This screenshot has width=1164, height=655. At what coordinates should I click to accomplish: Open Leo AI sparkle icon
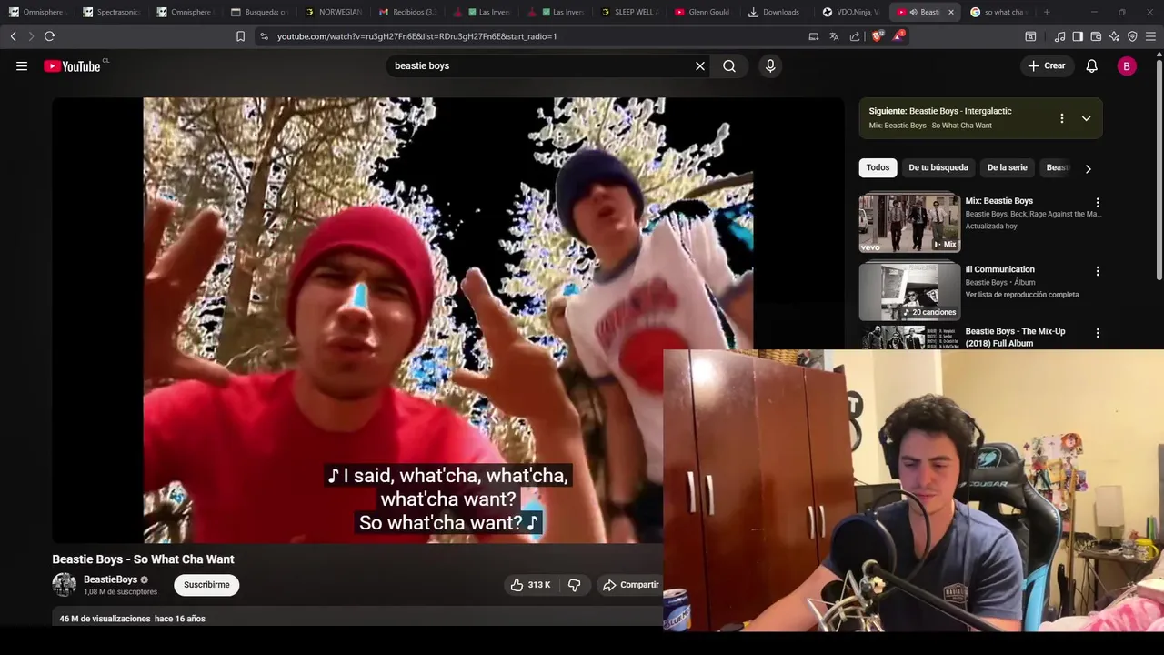(x=1114, y=36)
